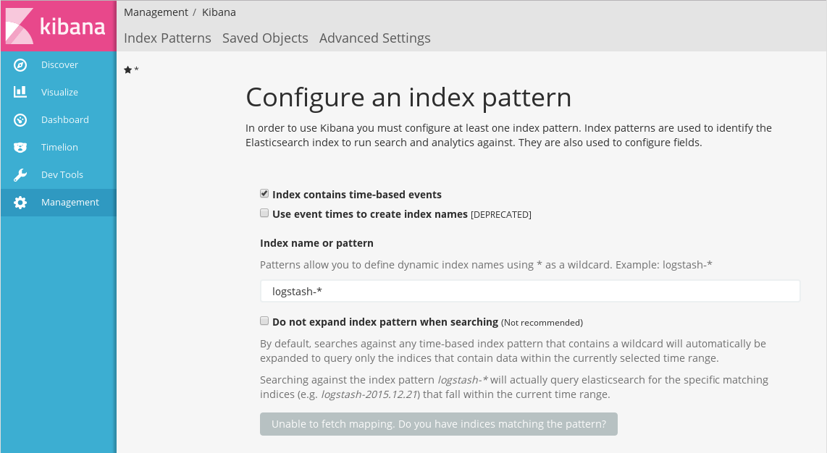Click the Dev Tools wrench icon
The image size is (827, 453).
(20, 175)
